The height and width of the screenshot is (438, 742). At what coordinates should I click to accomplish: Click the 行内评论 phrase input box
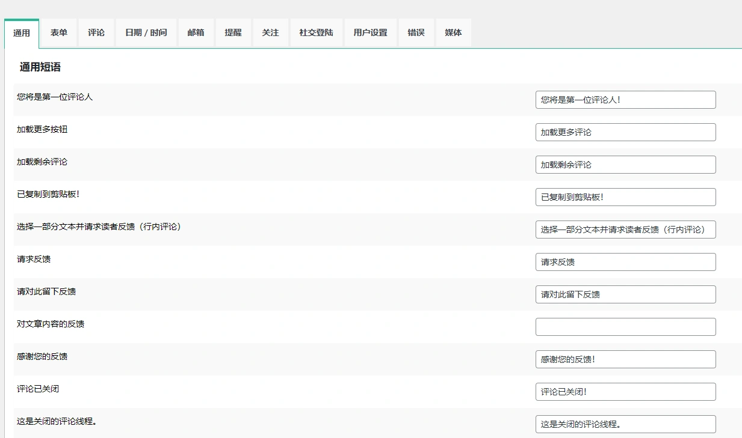point(625,229)
